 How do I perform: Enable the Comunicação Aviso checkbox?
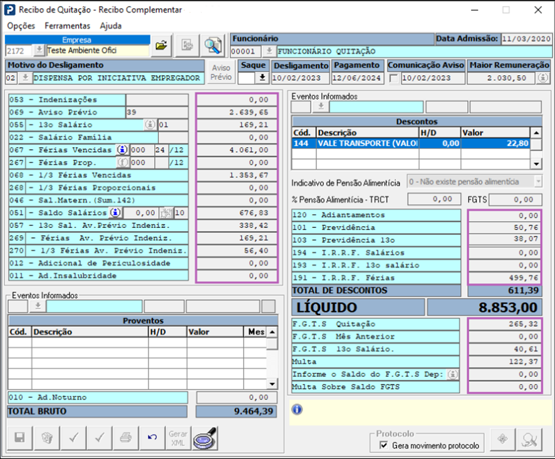click(393, 78)
